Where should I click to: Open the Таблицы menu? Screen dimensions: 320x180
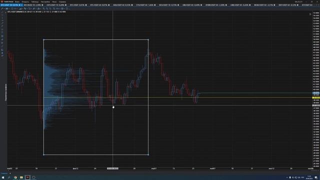(34, 2)
